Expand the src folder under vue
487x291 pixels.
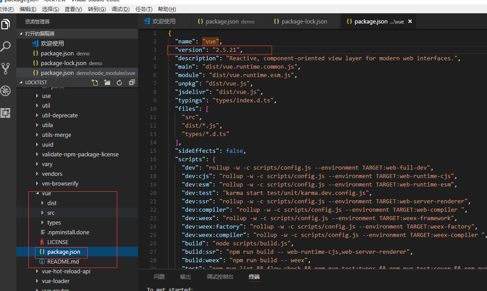point(50,213)
